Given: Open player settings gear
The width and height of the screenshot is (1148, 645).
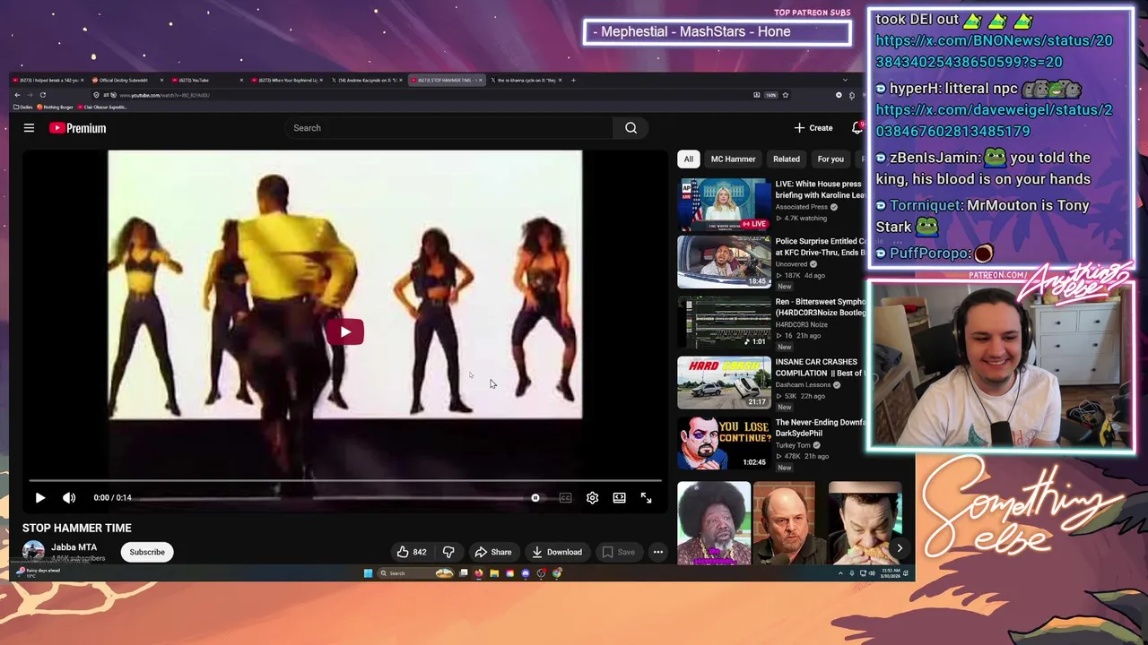Looking at the screenshot, I should click(592, 497).
